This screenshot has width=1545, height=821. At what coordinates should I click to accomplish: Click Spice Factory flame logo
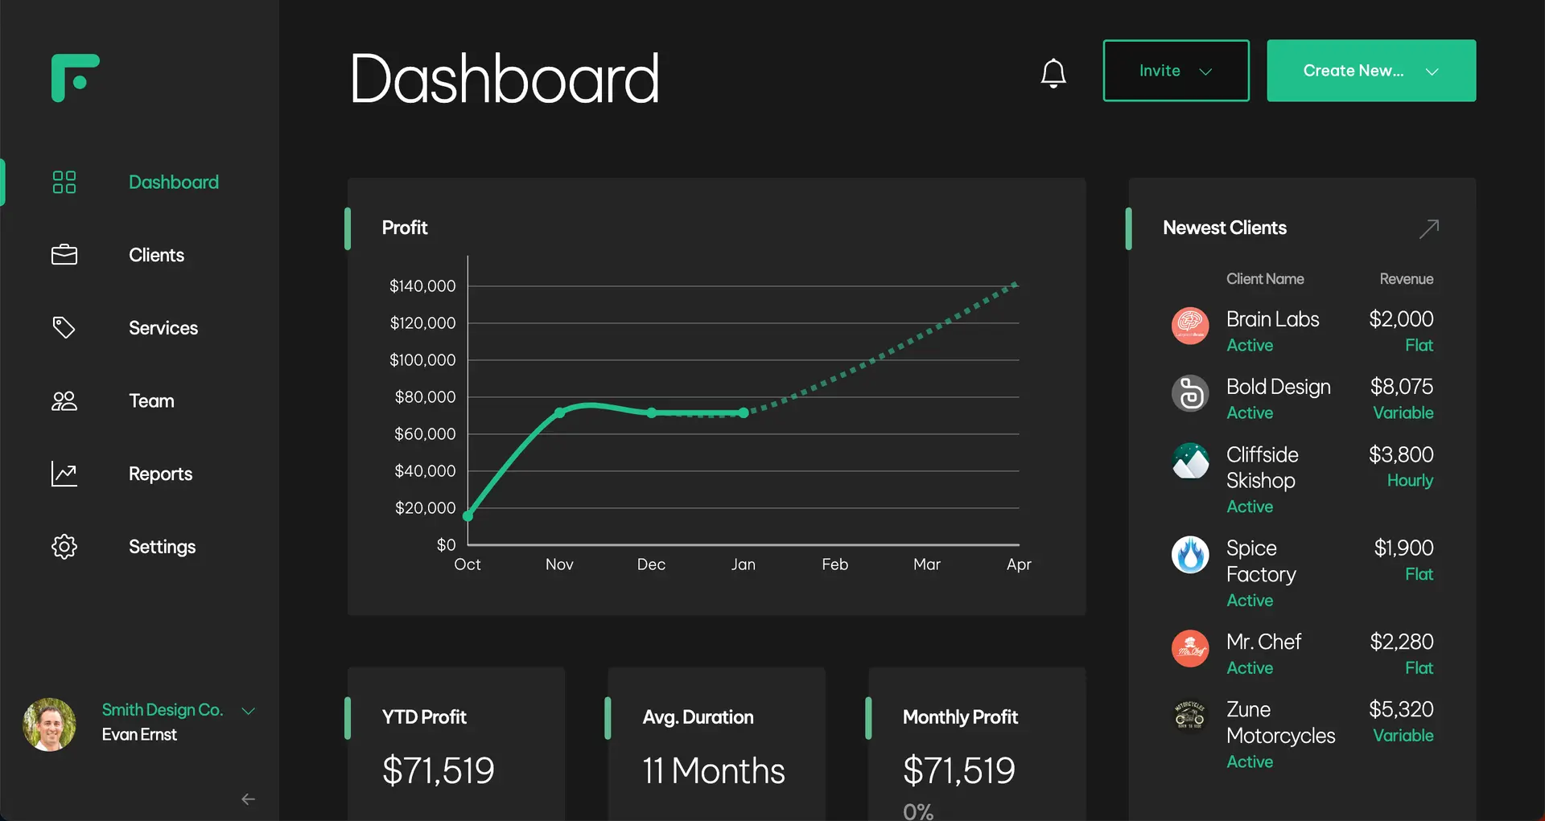pyautogui.click(x=1190, y=555)
